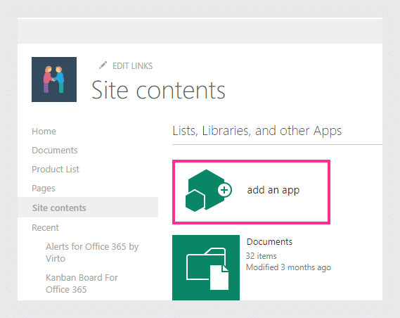Select the add an app label
The image size is (400, 318).
(x=273, y=191)
